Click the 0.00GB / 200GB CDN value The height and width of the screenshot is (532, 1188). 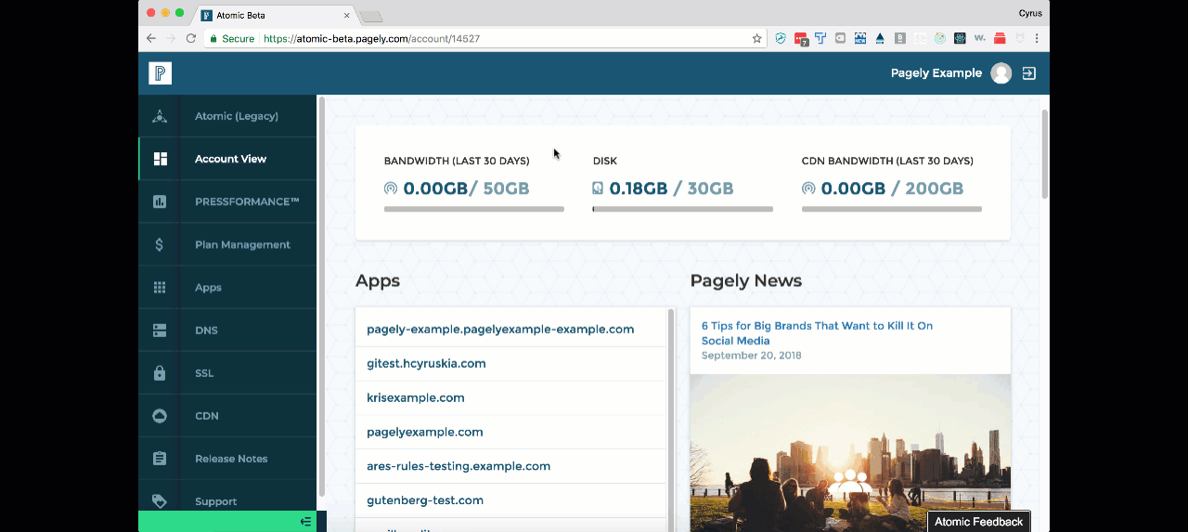(892, 188)
